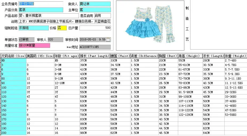Click the 年龄 (Fit ages) column header
247x136 pixels.
click(67, 56)
